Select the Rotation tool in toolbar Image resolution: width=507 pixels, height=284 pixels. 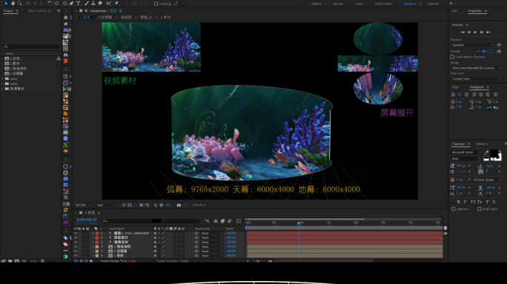pos(50,3)
